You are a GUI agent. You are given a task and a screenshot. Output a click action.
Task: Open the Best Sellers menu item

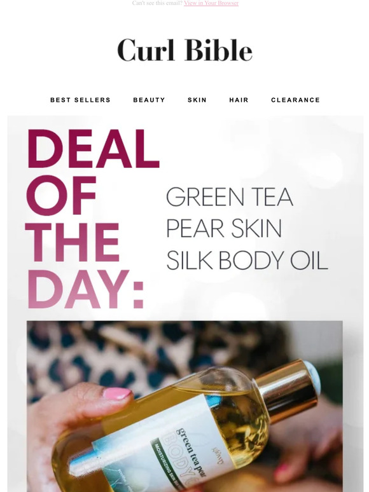pyautogui.click(x=80, y=100)
